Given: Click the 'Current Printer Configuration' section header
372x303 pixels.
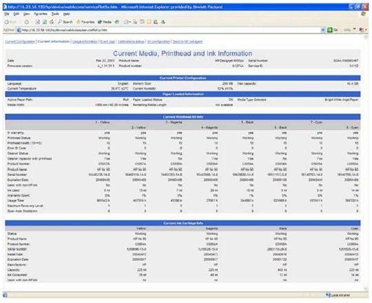Looking at the screenshot, I should click(x=183, y=78).
